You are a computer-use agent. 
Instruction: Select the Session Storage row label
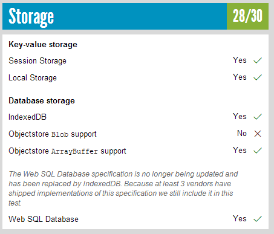coord(38,61)
